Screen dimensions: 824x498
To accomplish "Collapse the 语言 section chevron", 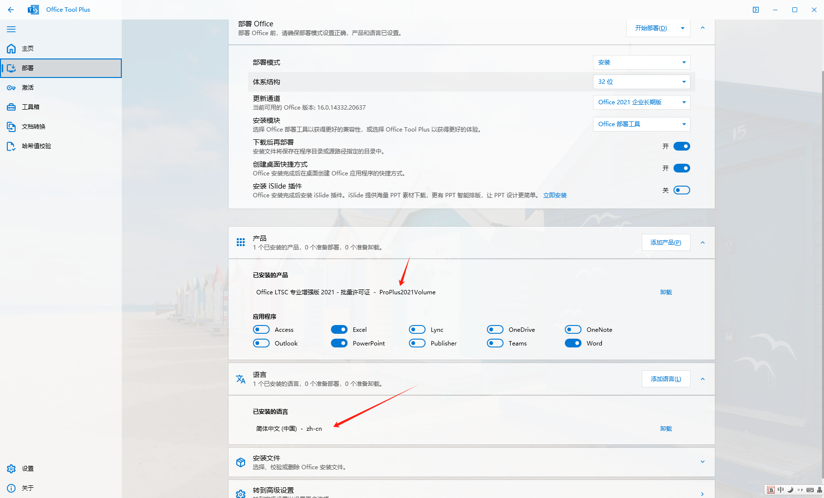I will (703, 379).
